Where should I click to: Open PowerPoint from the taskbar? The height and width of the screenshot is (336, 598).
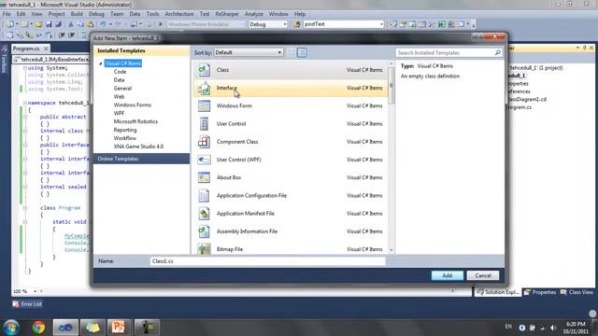[119, 328]
